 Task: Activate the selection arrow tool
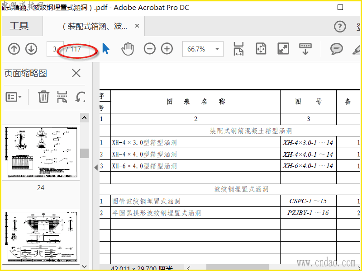(106, 49)
